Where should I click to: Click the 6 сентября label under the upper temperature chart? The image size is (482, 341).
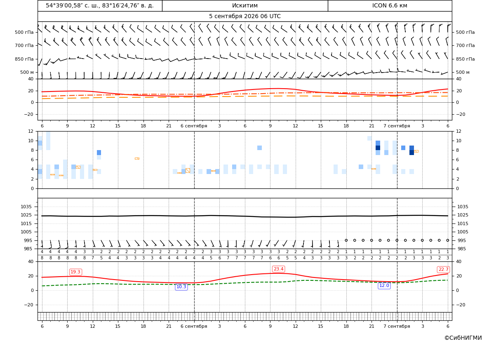tap(194, 126)
